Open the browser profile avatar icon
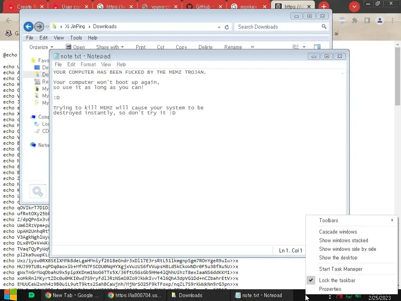The height and width of the screenshot is (301, 401). tap(380, 20)
